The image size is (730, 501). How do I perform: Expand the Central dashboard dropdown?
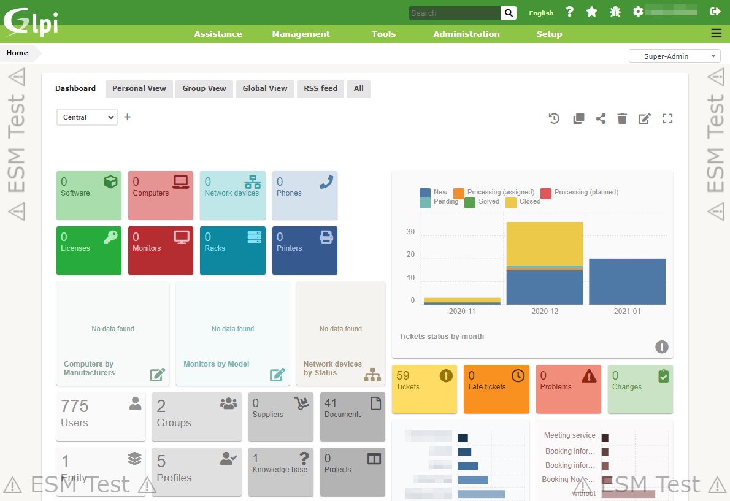87,117
